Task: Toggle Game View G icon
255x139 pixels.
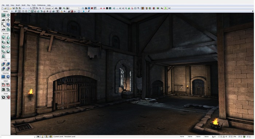Action: tap(58, 11)
